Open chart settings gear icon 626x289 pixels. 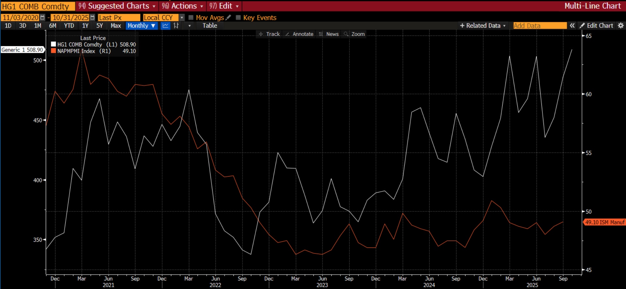621,26
